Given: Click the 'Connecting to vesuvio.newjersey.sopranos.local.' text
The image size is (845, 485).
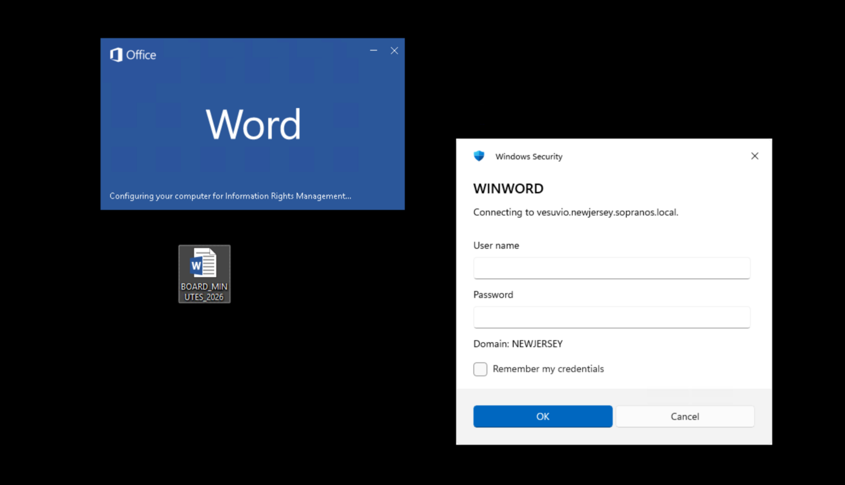Looking at the screenshot, I should tap(575, 212).
